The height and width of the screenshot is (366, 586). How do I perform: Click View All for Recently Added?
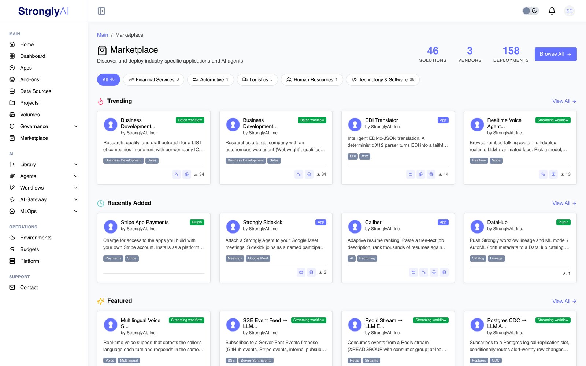(564, 203)
